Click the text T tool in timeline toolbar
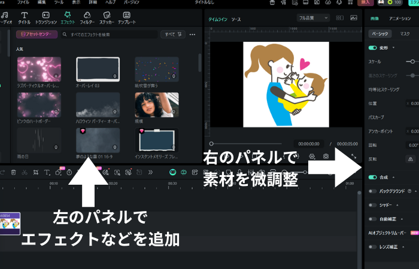The image size is (419, 269). pyautogui.click(x=47, y=172)
